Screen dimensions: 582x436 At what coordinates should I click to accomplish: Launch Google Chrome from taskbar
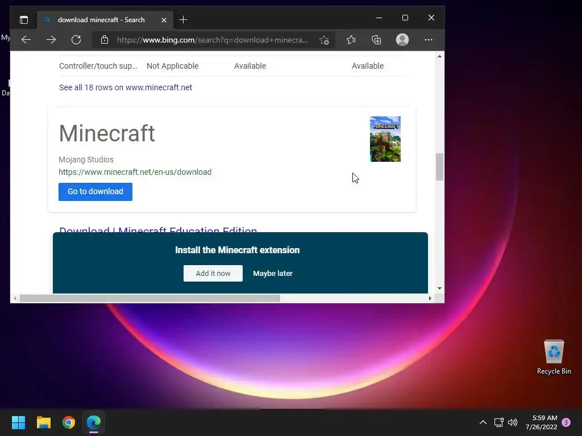point(69,422)
